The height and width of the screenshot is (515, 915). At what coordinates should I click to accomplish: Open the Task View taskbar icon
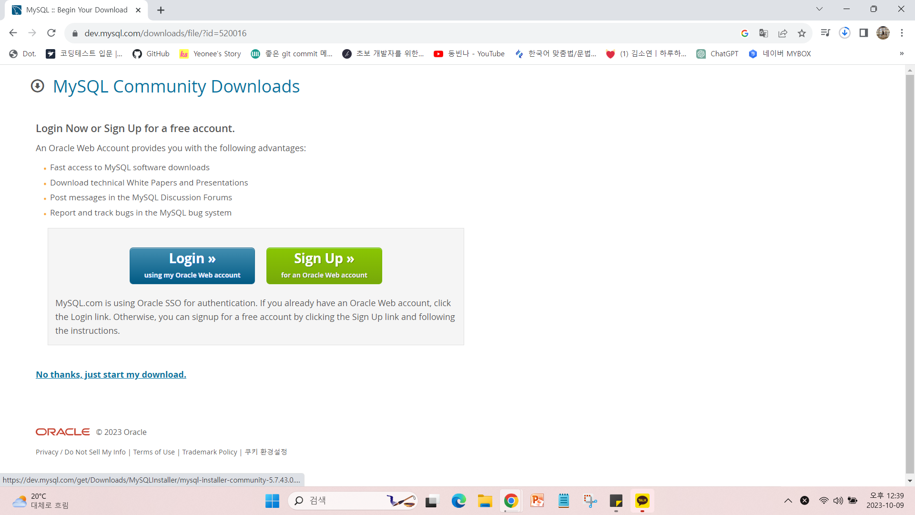pos(431,501)
